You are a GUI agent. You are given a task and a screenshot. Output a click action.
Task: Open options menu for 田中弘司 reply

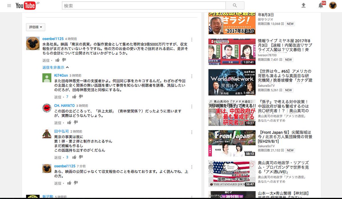(x=192, y=132)
